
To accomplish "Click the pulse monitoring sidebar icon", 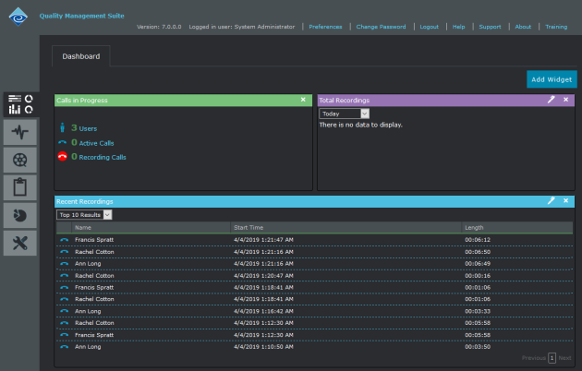I will pos(19,132).
